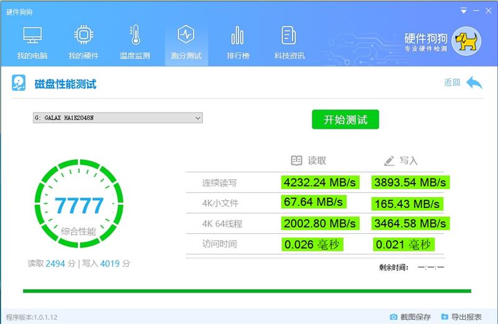
Task: Click the 导出报表 text button
Action: click(x=466, y=317)
